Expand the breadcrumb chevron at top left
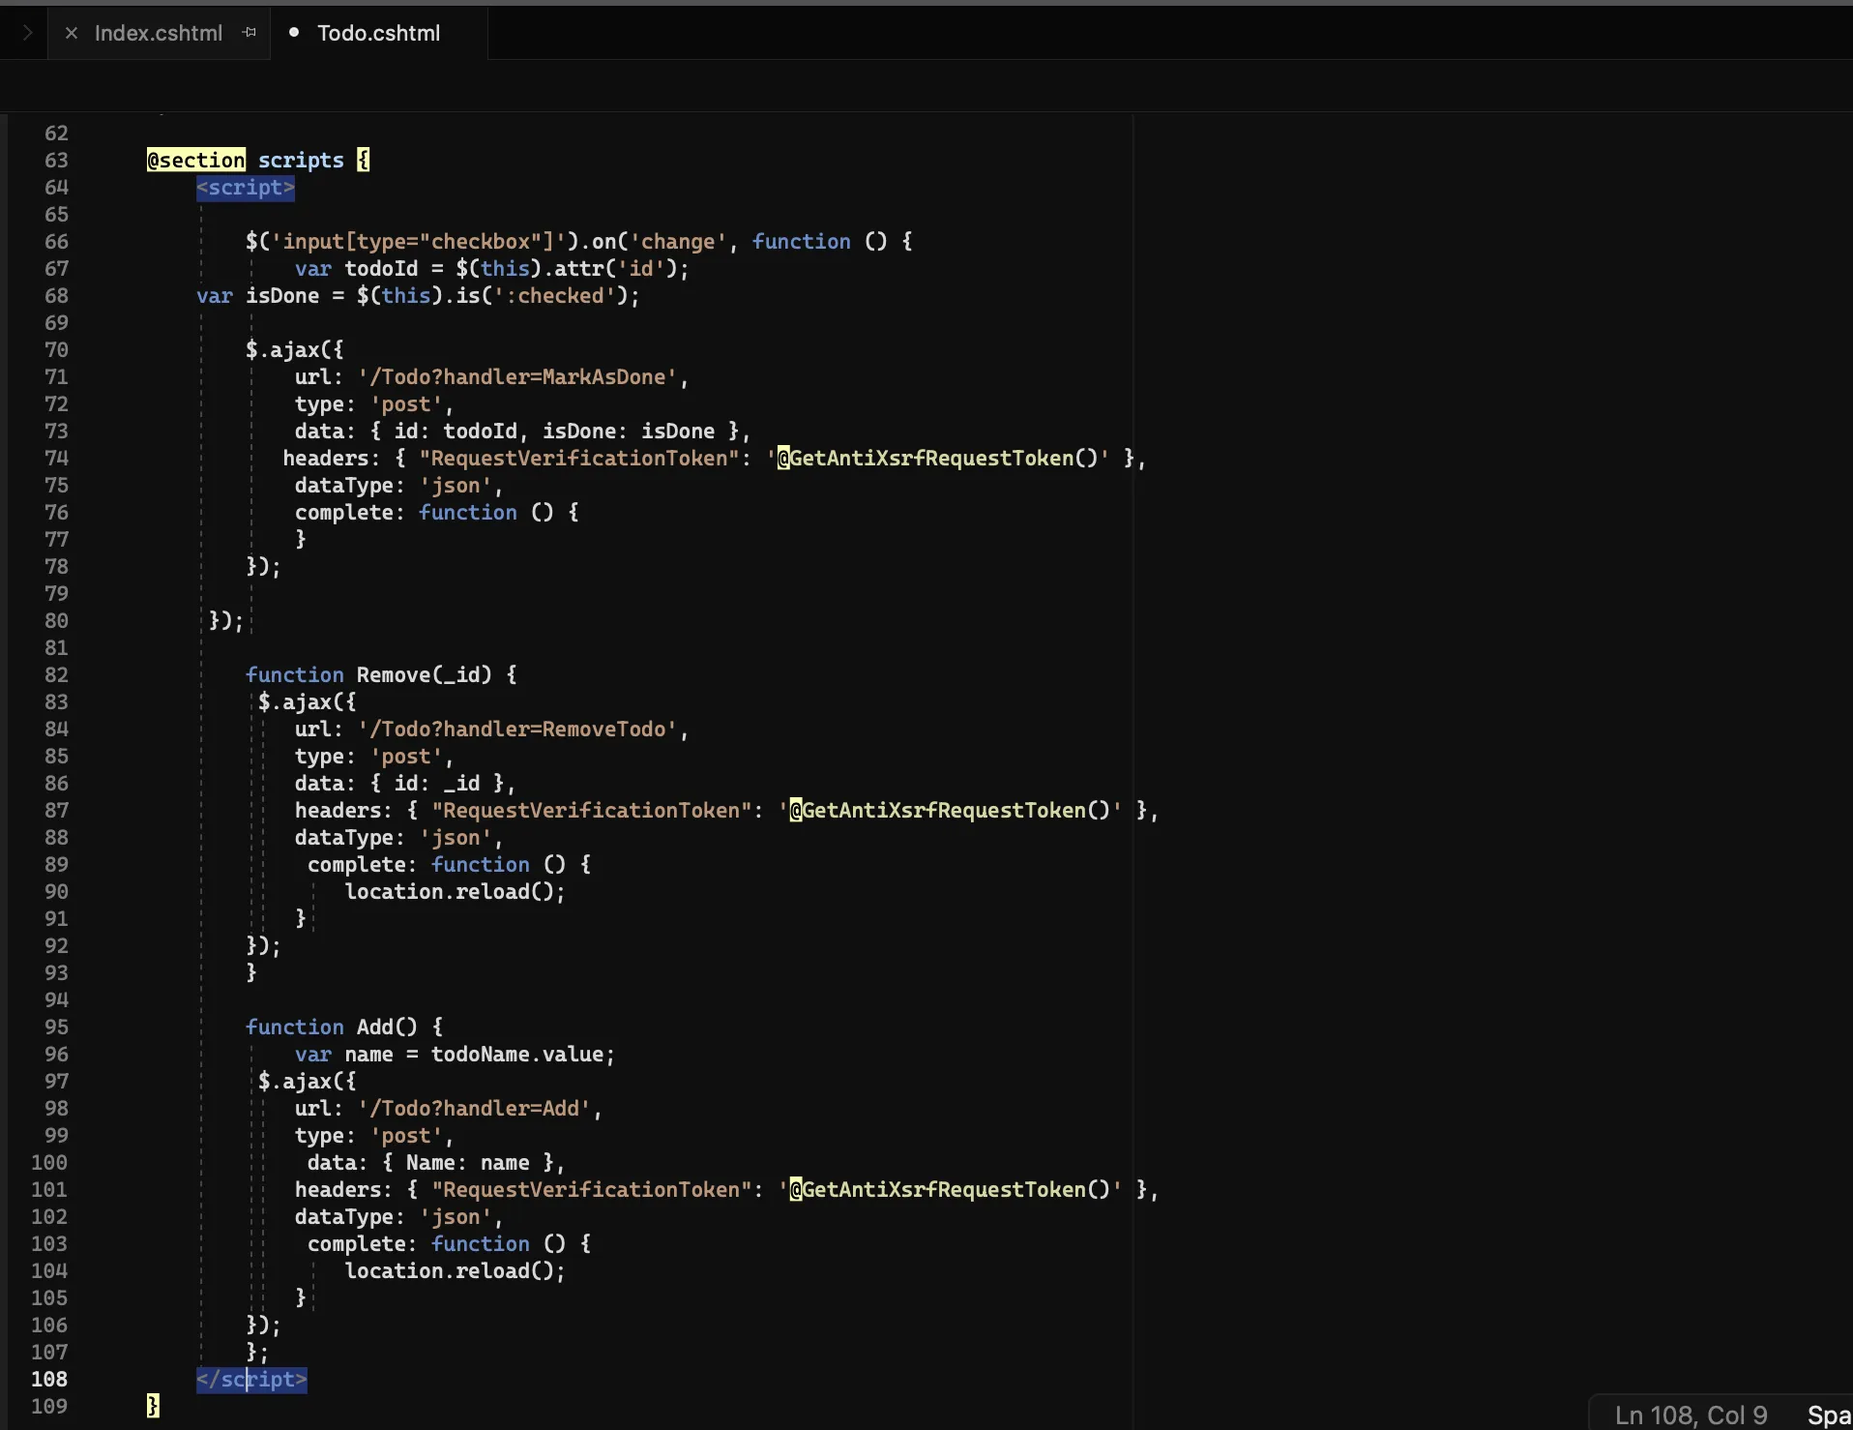This screenshot has width=1853, height=1430. click(27, 32)
